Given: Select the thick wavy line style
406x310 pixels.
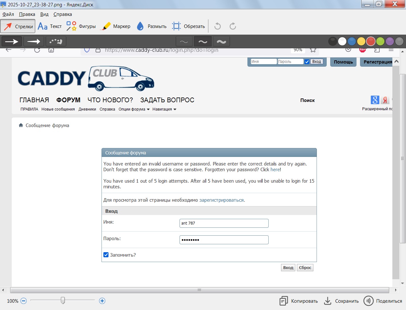Looking at the screenshot, I should (x=221, y=42).
